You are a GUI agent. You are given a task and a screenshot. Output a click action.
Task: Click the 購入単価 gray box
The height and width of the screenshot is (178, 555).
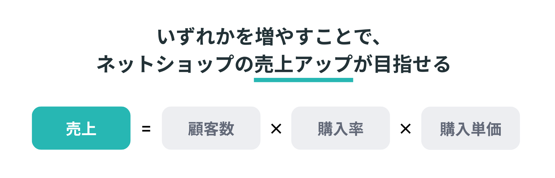click(470, 128)
